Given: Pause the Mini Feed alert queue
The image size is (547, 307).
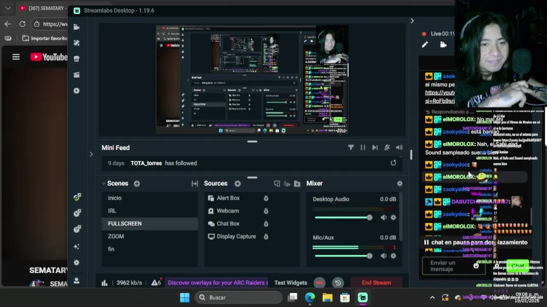Looking at the screenshot, I should tap(363, 148).
